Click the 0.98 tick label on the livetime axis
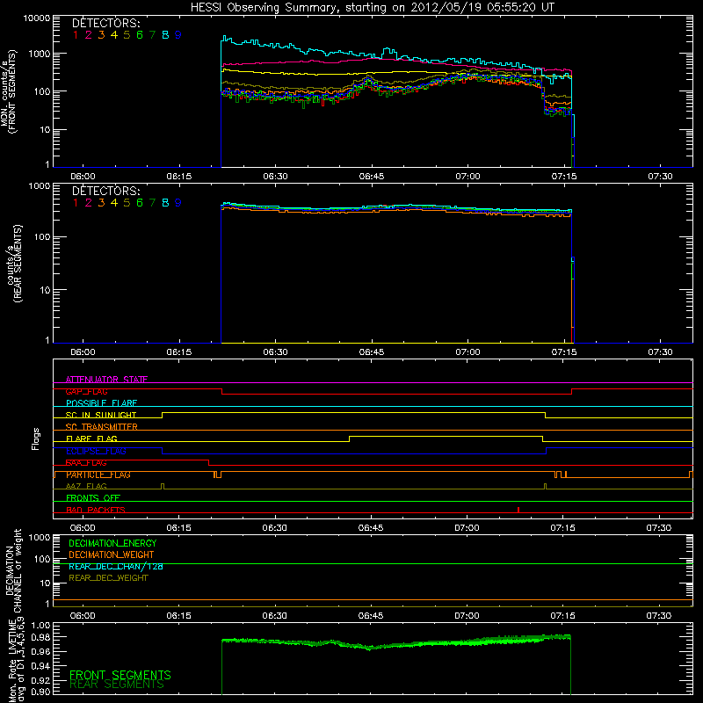 (40, 637)
